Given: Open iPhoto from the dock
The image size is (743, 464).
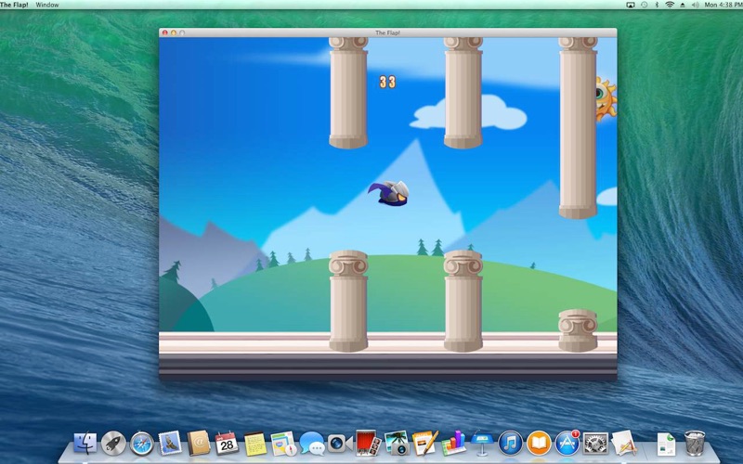Looking at the screenshot, I should point(397,444).
